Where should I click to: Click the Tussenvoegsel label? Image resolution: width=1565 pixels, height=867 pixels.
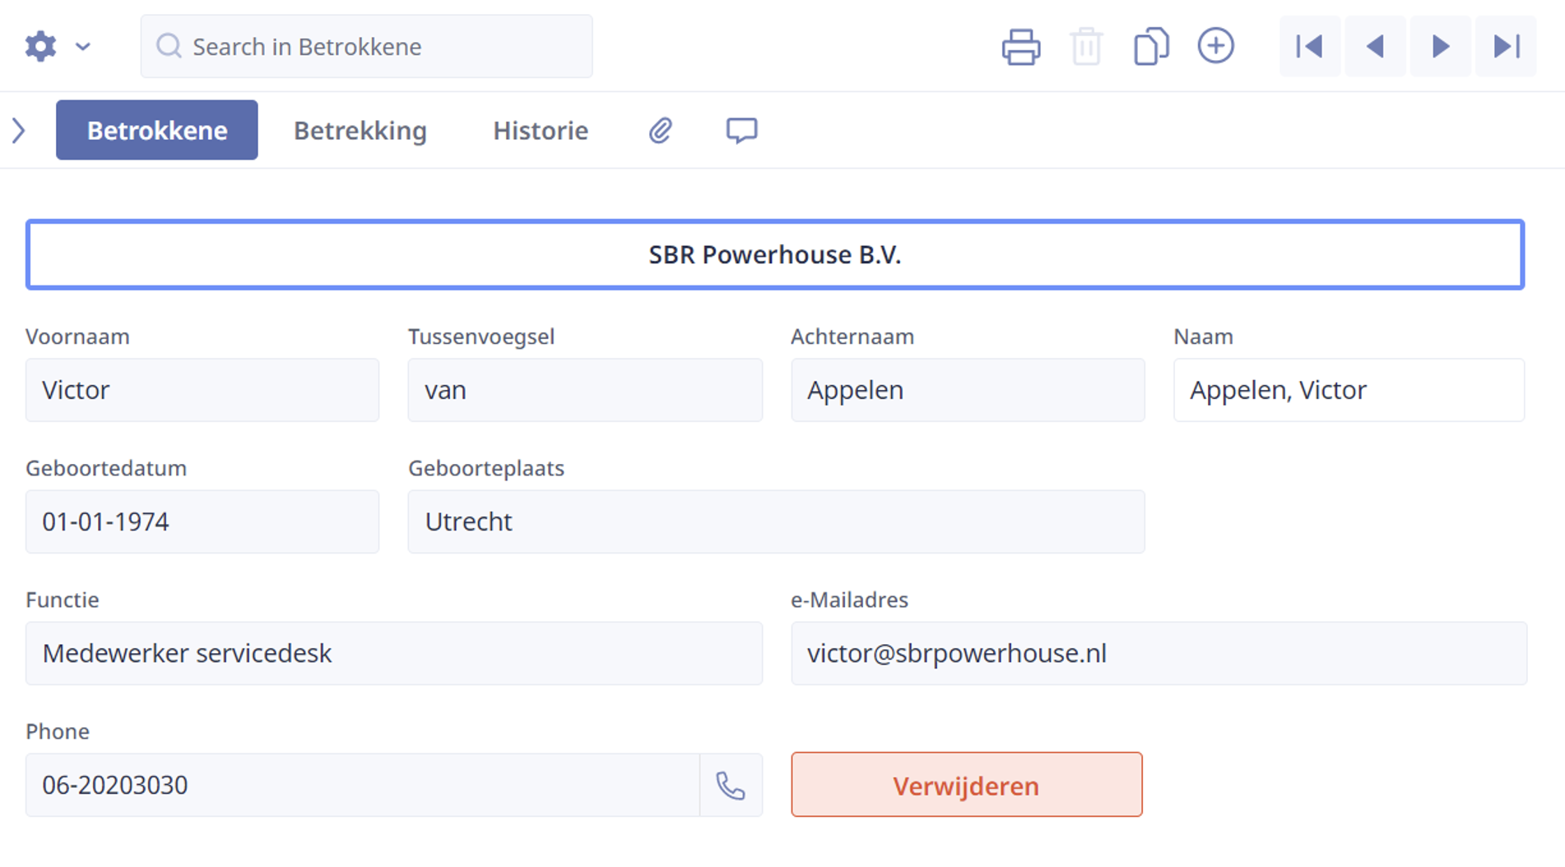point(481,336)
